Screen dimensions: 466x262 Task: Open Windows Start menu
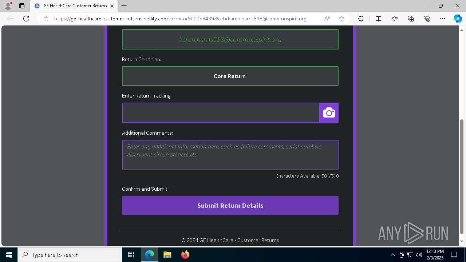9,255
